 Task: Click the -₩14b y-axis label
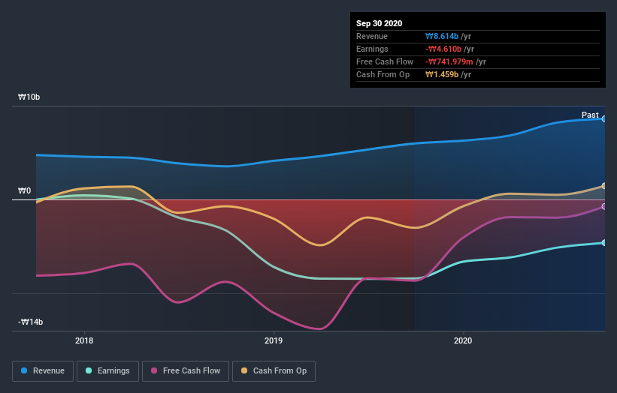(30, 322)
